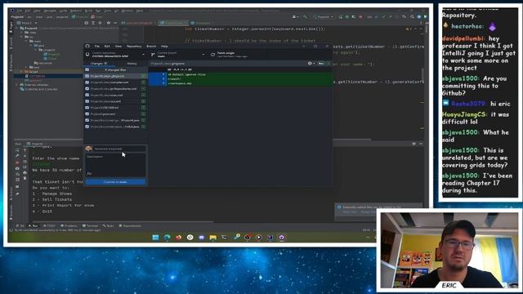The width and height of the screenshot is (523, 294).
Task: Open the Repository menu in GitHub Desktop
Action: tap(134, 47)
